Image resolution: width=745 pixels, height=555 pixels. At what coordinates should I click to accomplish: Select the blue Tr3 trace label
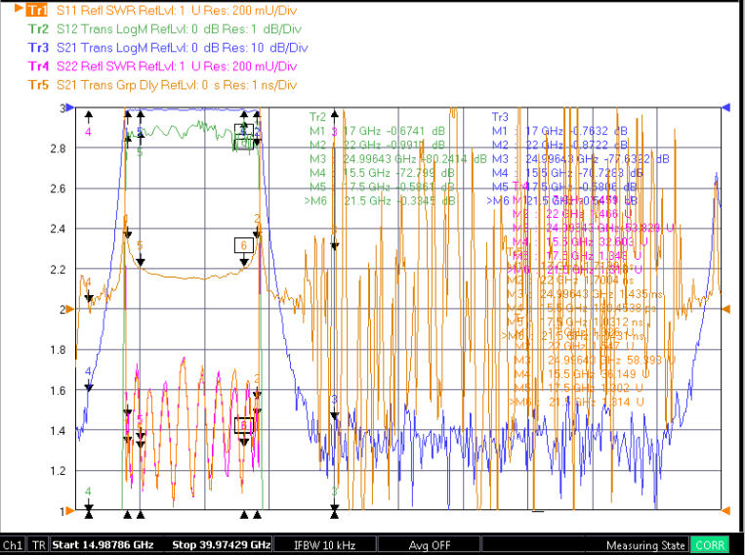[38, 48]
